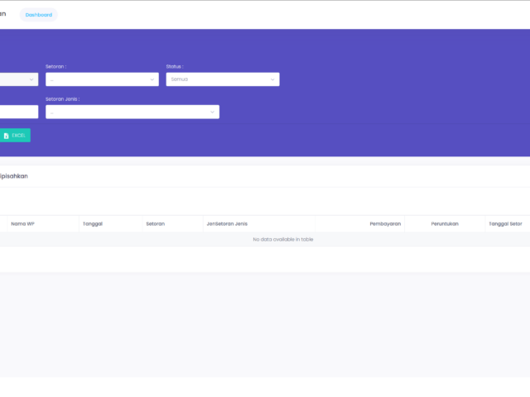
Task: Click the chevron arrow of the Status dropdown
Action: point(272,79)
